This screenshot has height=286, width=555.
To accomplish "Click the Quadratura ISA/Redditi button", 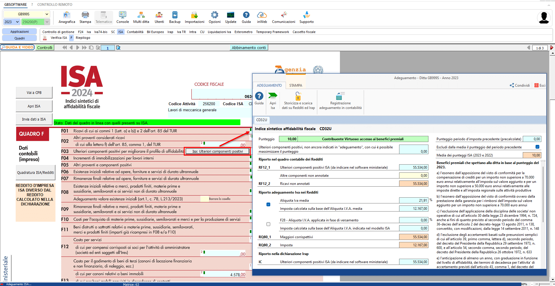I will [x=35, y=173].
